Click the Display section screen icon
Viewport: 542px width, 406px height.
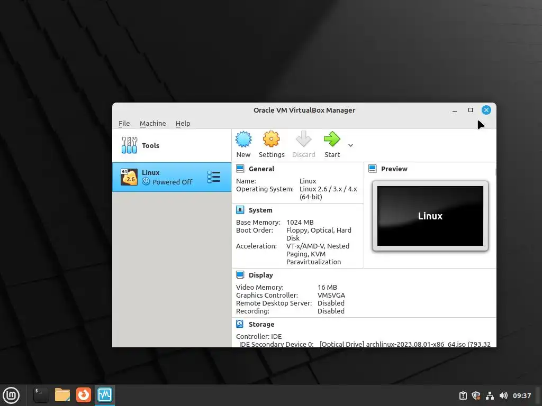pyautogui.click(x=240, y=275)
